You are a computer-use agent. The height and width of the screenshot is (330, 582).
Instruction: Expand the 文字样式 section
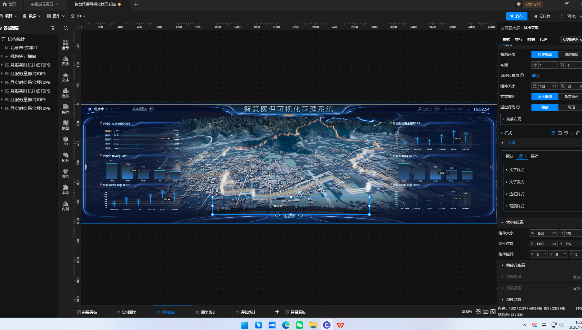517,170
